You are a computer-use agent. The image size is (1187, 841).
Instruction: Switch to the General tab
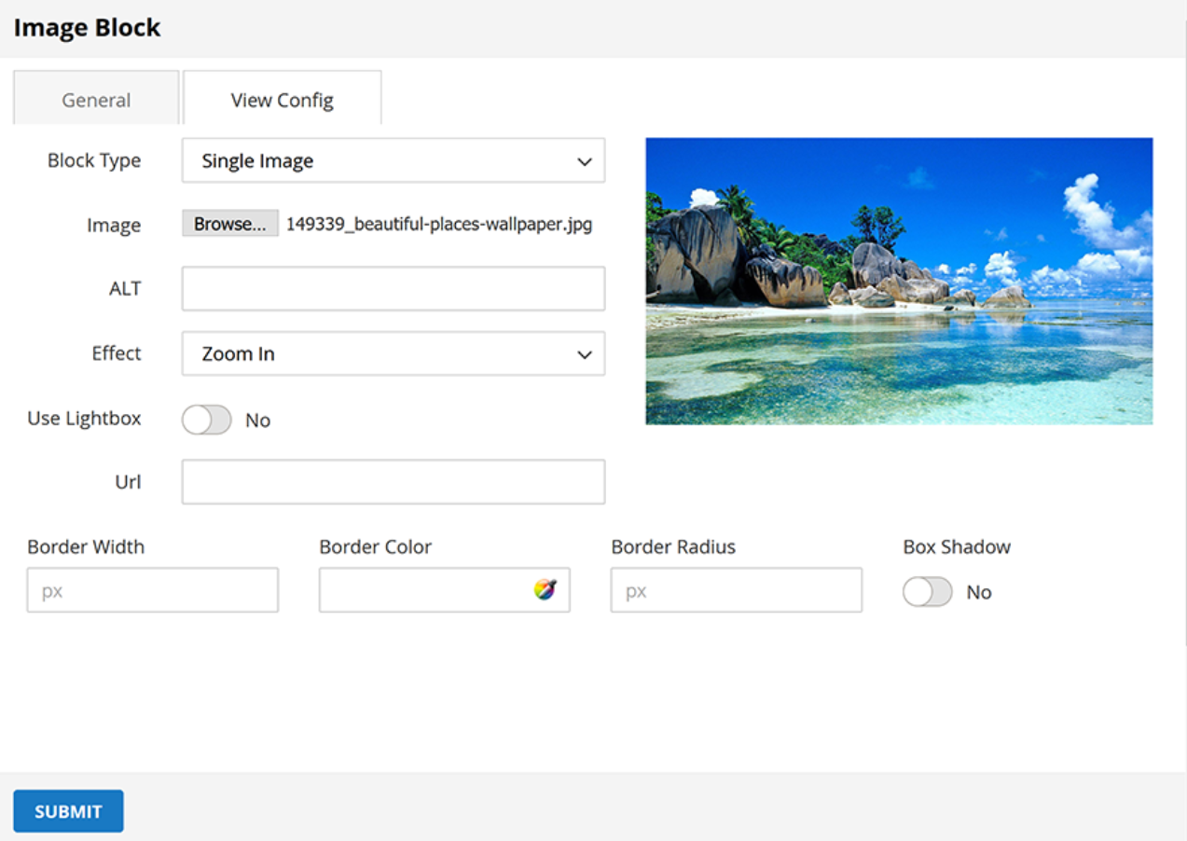click(96, 100)
